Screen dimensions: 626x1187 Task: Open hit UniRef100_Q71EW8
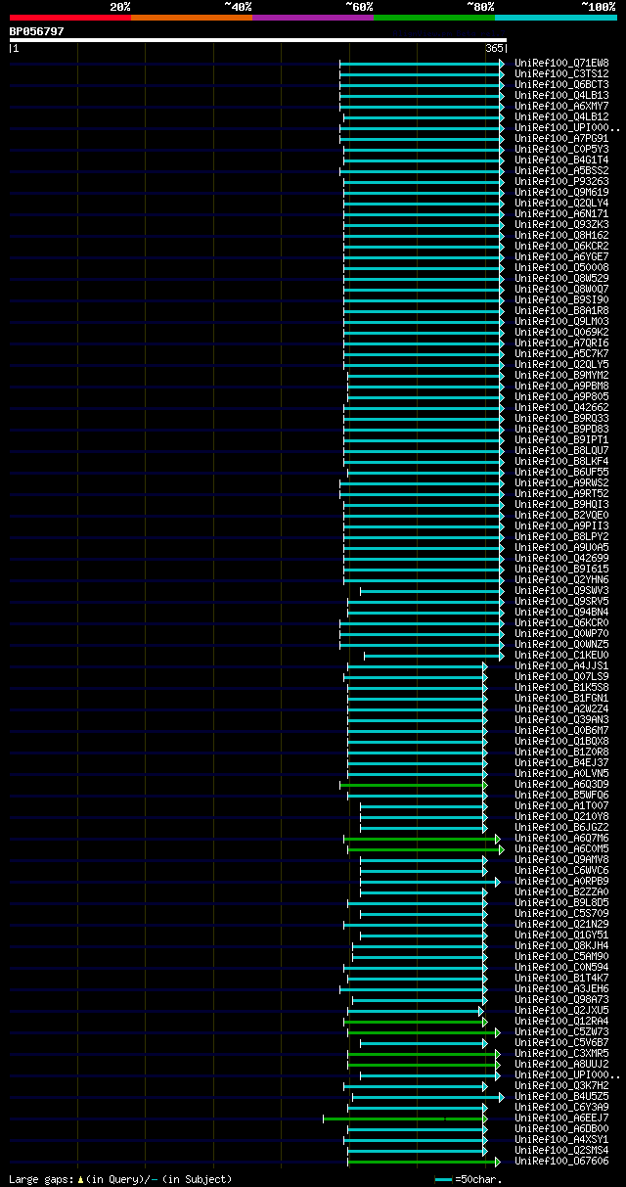coord(561,63)
